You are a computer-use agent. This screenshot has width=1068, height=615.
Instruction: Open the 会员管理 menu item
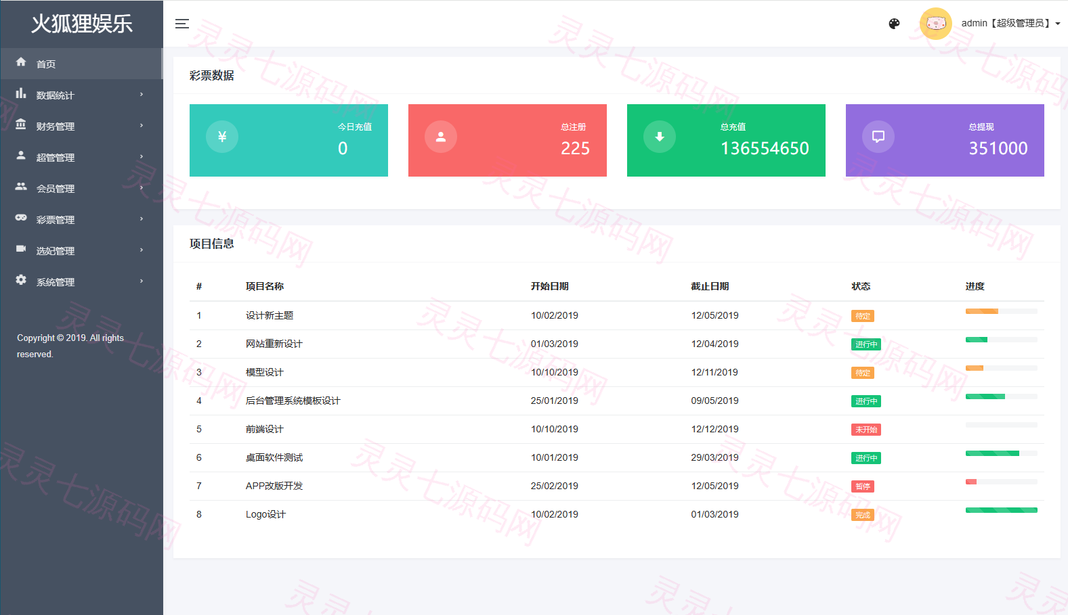pyautogui.click(x=81, y=188)
